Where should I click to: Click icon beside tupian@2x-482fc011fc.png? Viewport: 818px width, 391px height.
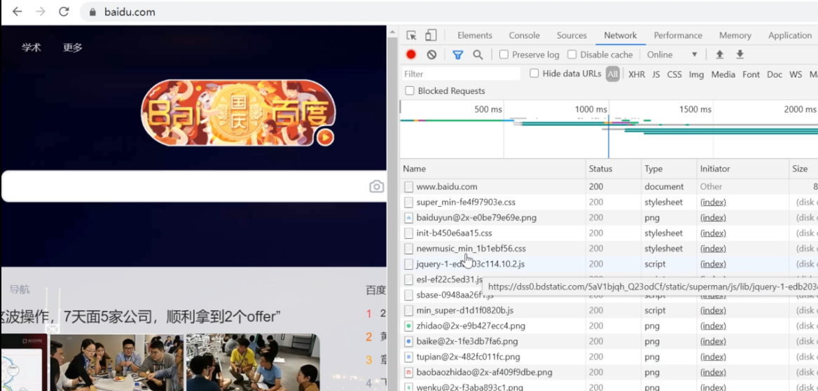pyautogui.click(x=408, y=357)
